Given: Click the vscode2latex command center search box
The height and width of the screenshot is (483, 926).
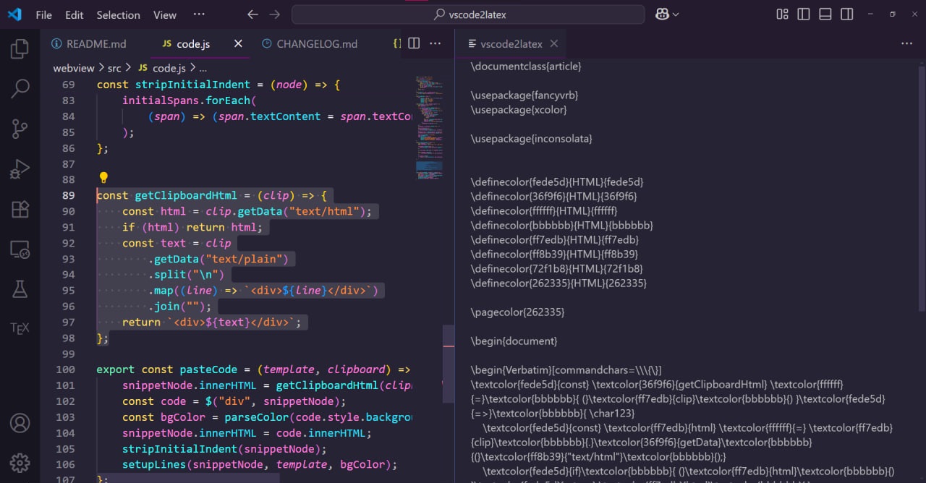Looking at the screenshot, I should point(468,14).
